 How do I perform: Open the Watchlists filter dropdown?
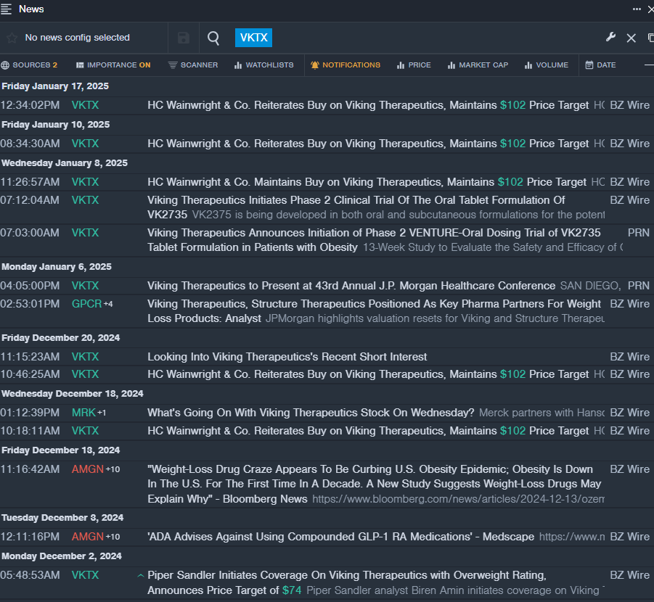pyautogui.click(x=263, y=65)
